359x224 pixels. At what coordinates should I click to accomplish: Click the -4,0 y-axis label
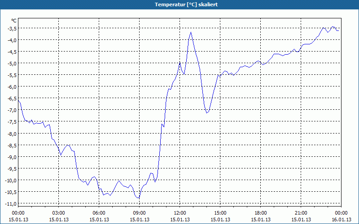click(12, 40)
